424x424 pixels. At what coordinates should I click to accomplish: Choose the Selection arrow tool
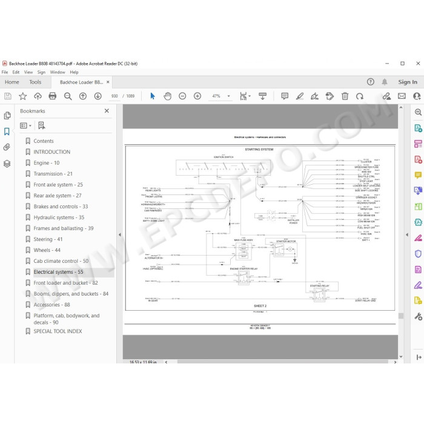pos(153,96)
